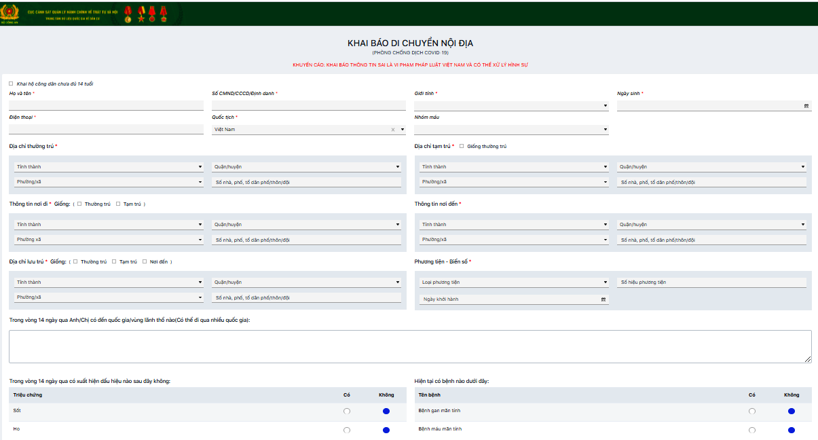Open the Ngày khởi hành calendar icon

(603, 299)
